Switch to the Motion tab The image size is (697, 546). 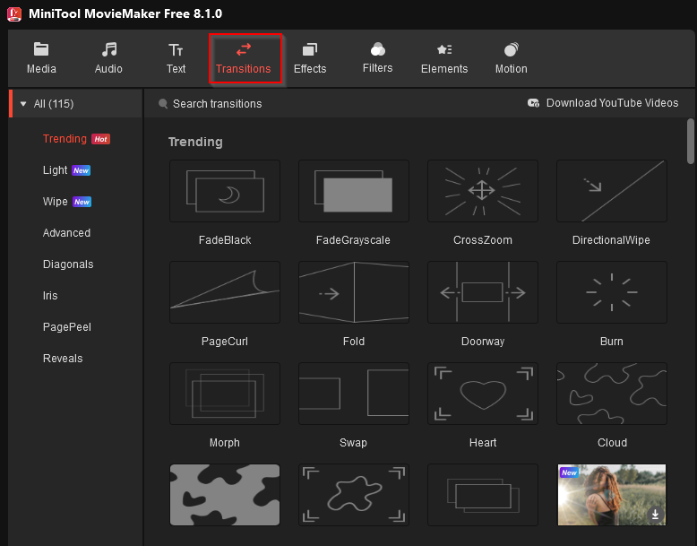[512, 58]
